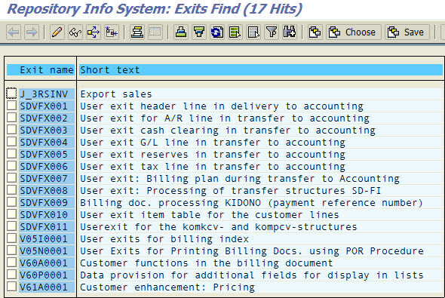
Task: Click the pencil Change icon
Action: coord(57,32)
